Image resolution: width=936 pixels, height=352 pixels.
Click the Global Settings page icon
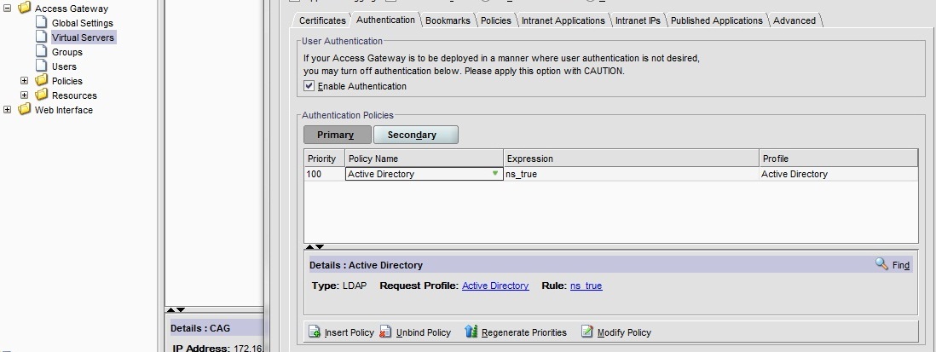coord(41,22)
